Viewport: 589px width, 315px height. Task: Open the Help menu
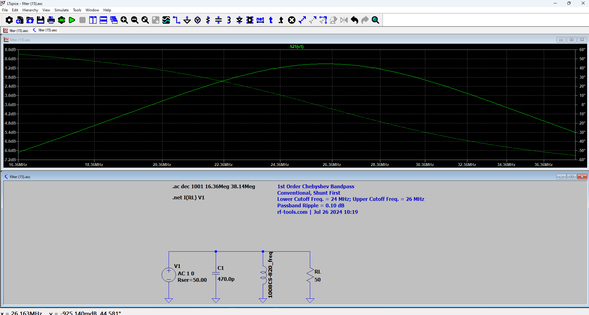107,10
